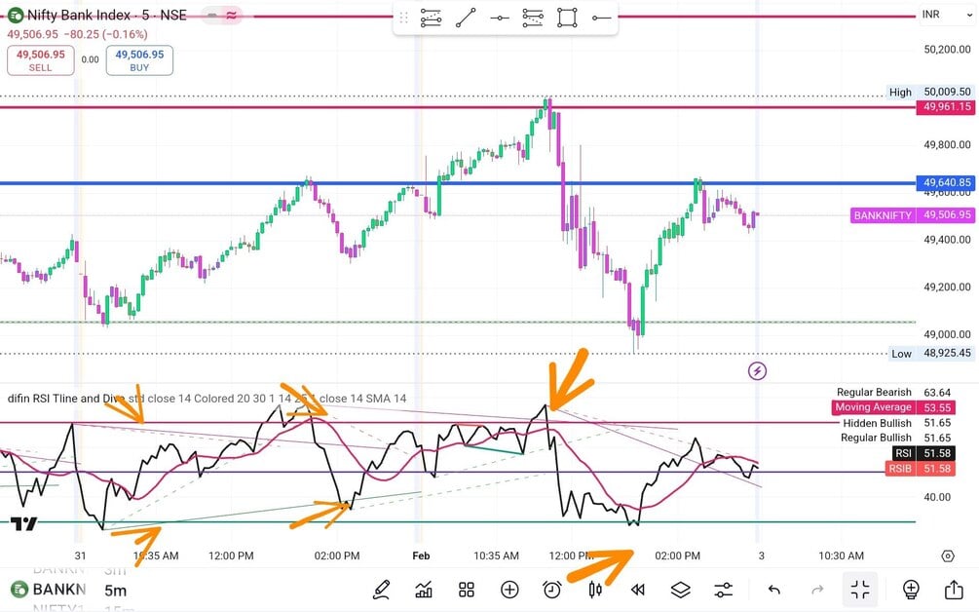Click the 0.00 spread value
979x612 pixels.
click(x=90, y=60)
